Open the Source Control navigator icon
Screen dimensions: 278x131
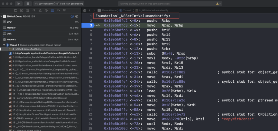point(22,11)
